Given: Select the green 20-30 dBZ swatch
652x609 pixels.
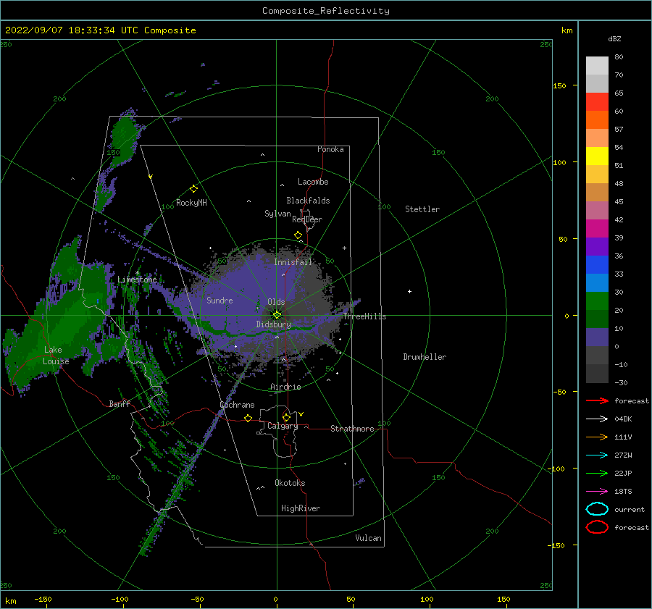Looking at the screenshot, I should click(x=597, y=301).
